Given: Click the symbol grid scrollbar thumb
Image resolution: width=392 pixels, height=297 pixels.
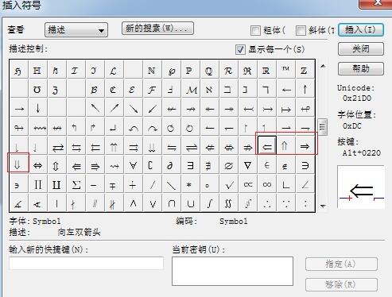Looking at the screenshot, I should tap(322, 127).
